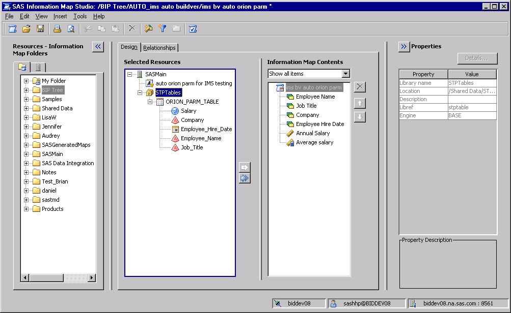Expand the Shared Data folder node

pos(26,108)
